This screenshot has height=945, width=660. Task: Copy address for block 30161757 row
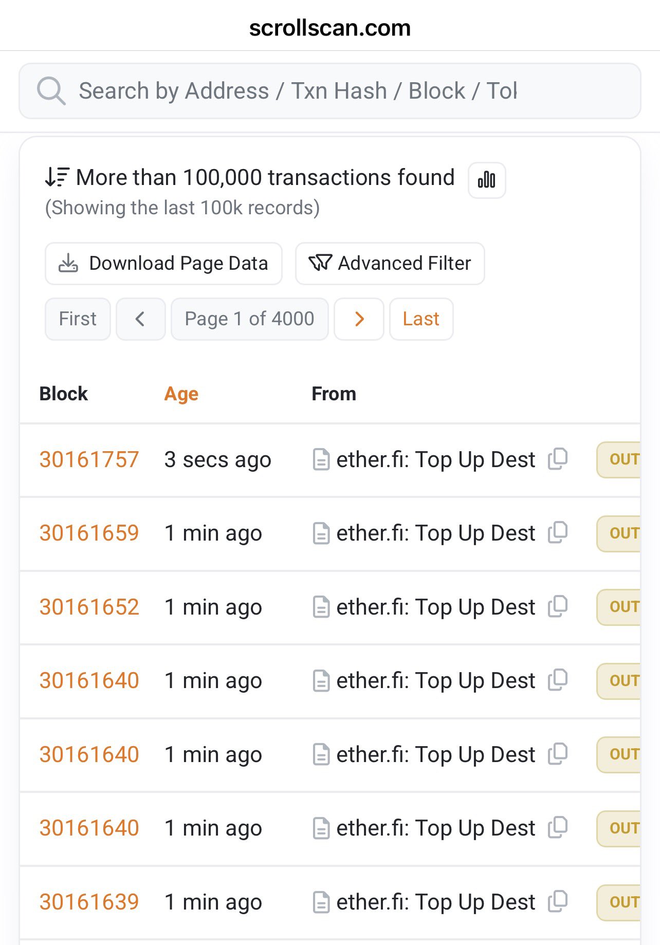coord(558,459)
